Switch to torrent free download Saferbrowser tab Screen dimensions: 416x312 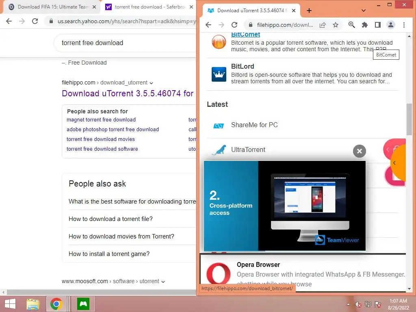pyautogui.click(x=149, y=7)
